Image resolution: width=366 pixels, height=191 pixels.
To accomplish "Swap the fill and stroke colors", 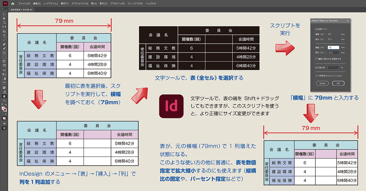I will coord(6,104).
